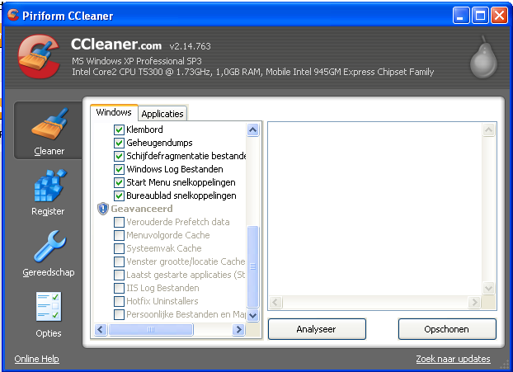Check Venster grootte/locatie Cache
This screenshot has width=513, height=372.
119,261
